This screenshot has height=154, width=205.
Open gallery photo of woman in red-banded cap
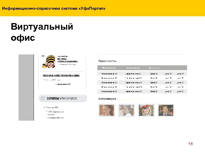pyautogui.click(x=146, y=110)
